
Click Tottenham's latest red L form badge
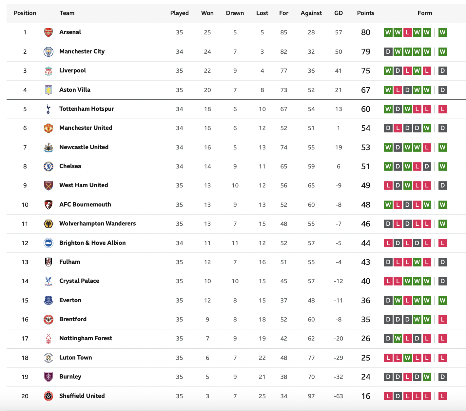[x=442, y=109]
